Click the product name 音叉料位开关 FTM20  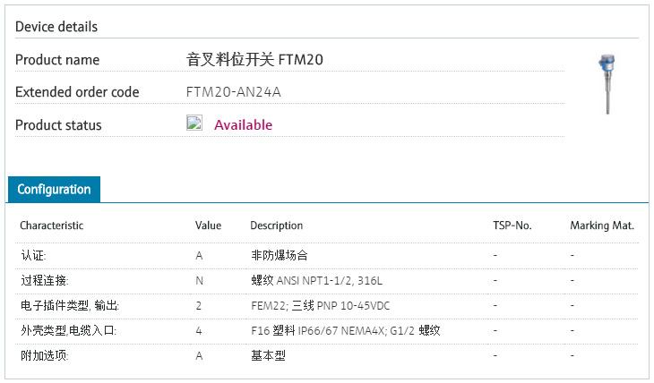pos(254,60)
